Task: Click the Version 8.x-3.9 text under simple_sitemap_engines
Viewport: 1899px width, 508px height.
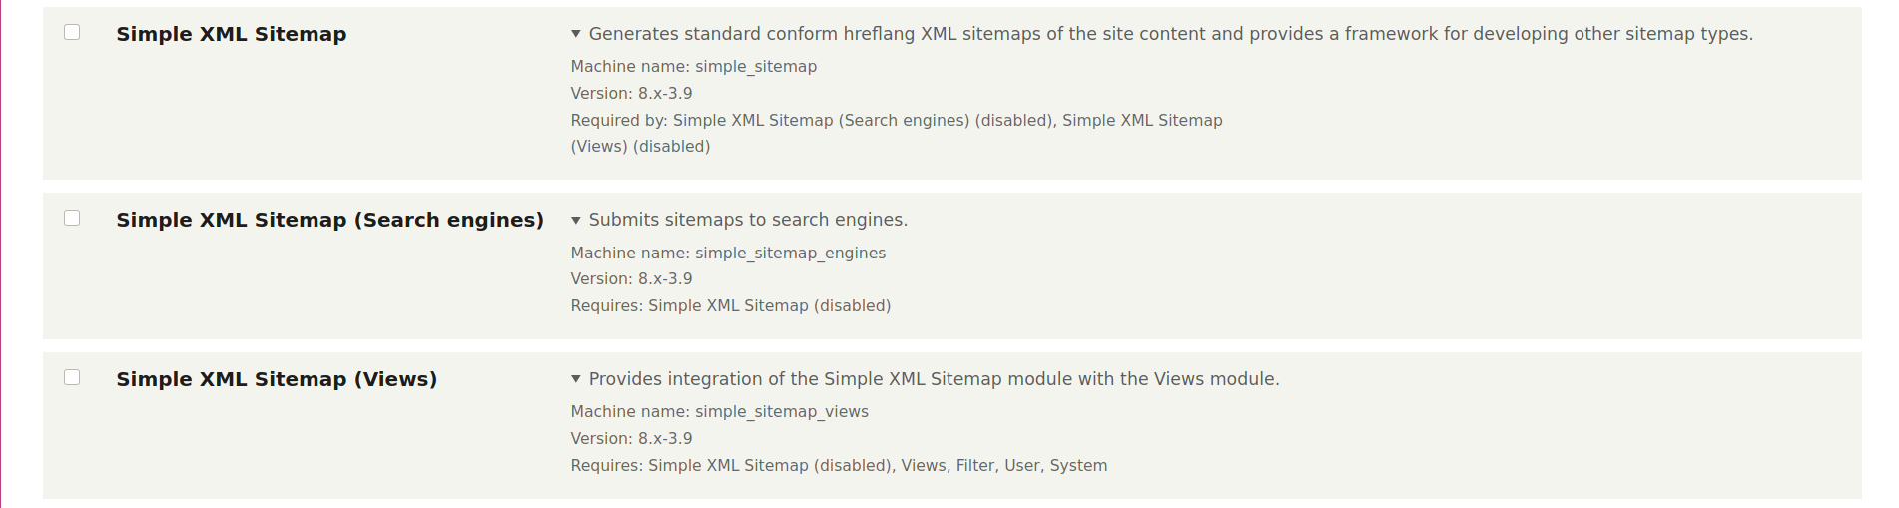Action: pyautogui.click(x=631, y=279)
